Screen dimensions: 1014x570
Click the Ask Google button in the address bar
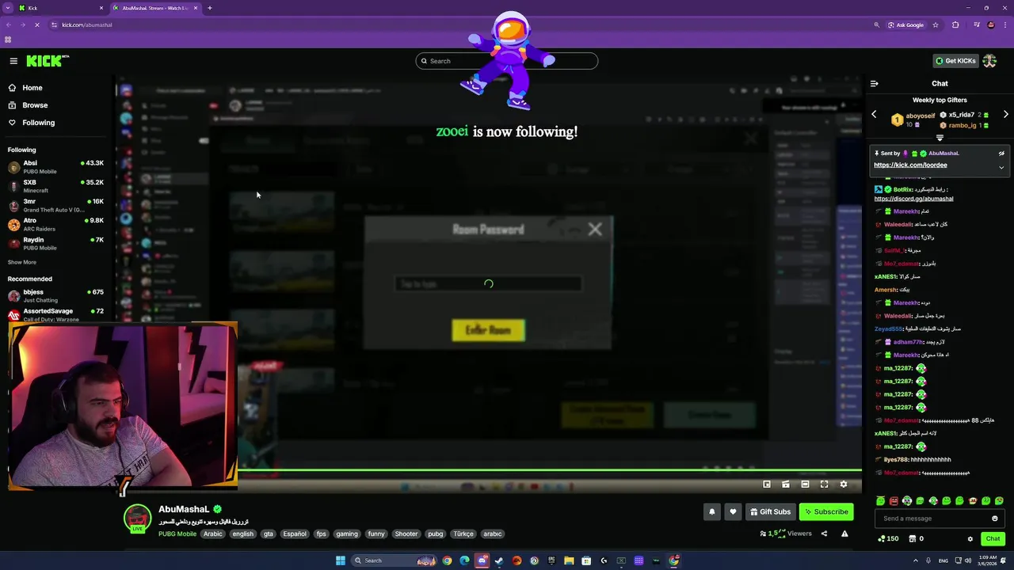point(905,25)
